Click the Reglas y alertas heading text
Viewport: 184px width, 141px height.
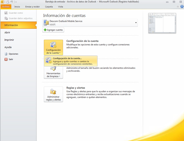[76, 88]
